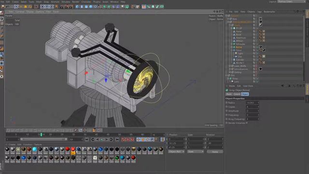Play the animation forwards
Viewport: 309px width, 174px height.
click(x=102, y=140)
